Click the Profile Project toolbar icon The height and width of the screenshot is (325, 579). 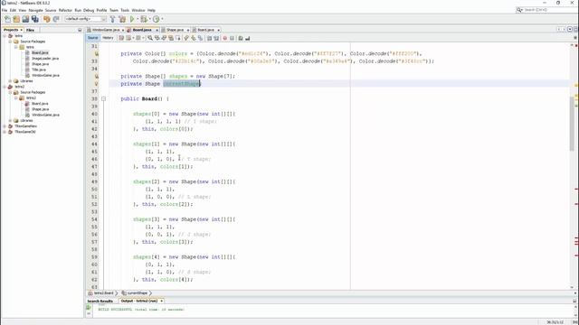point(156,19)
